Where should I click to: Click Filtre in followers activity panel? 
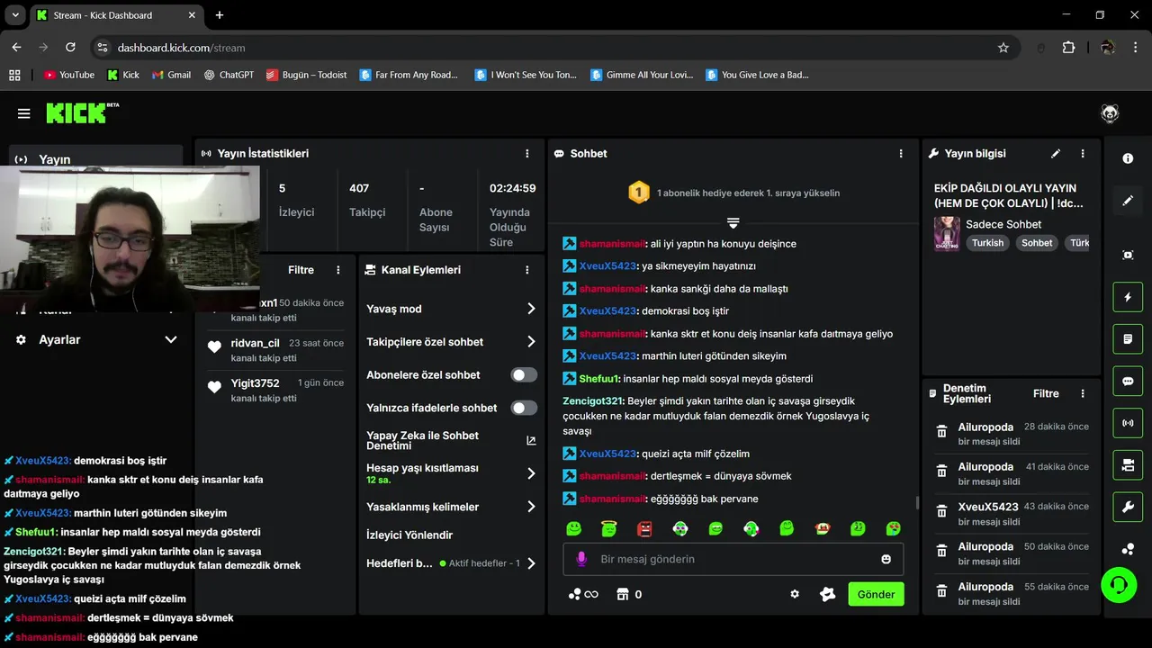(301, 270)
